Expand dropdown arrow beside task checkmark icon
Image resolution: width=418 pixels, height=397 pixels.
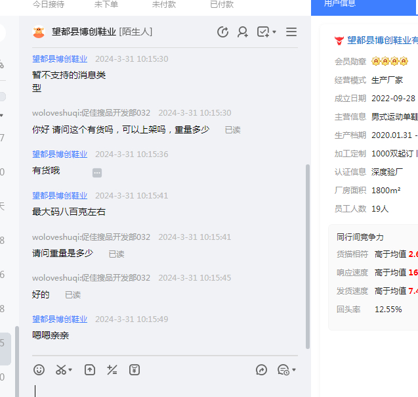click(274, 32)
